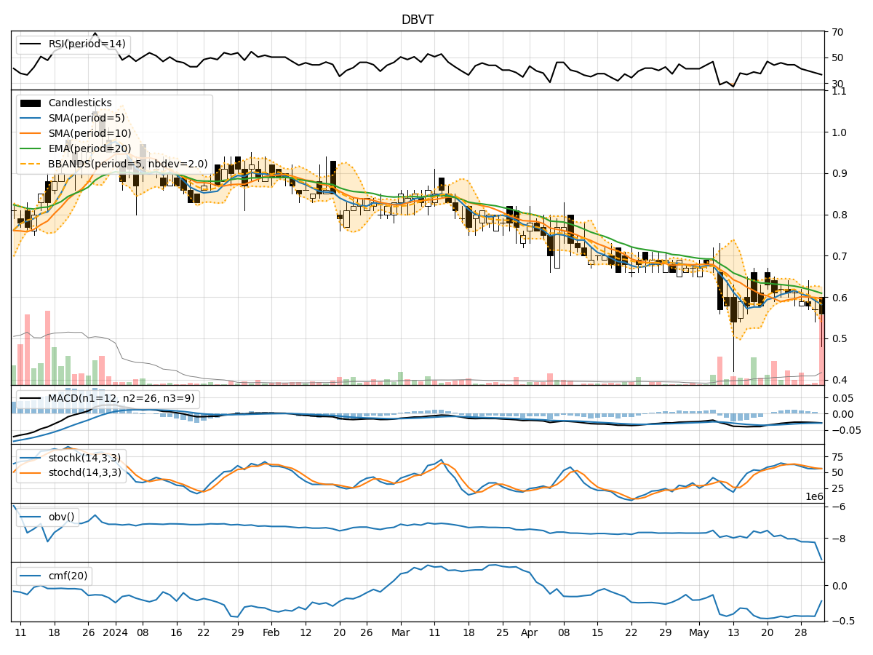Viewport: 873px width, 655px height.
Task: Click the DBVT chart title
Action: click(418, 20)
